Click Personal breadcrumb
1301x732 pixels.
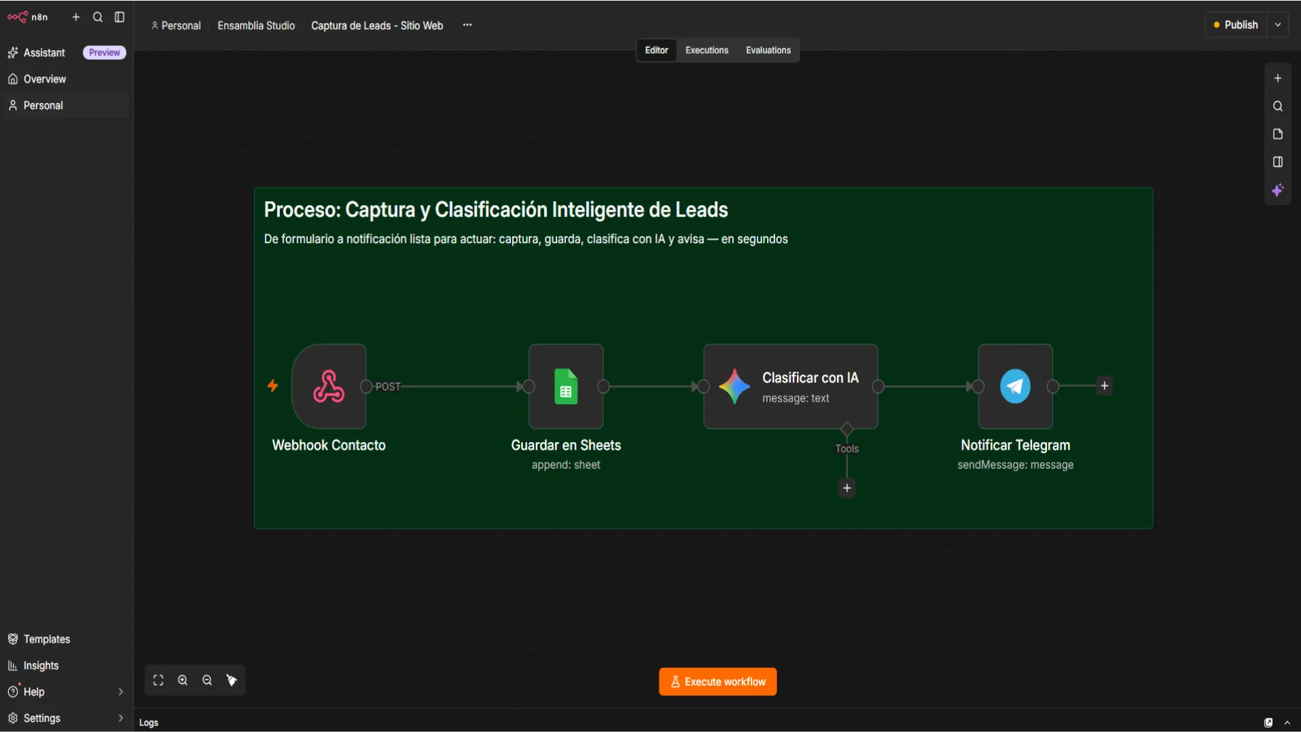[x=176, y=26]
